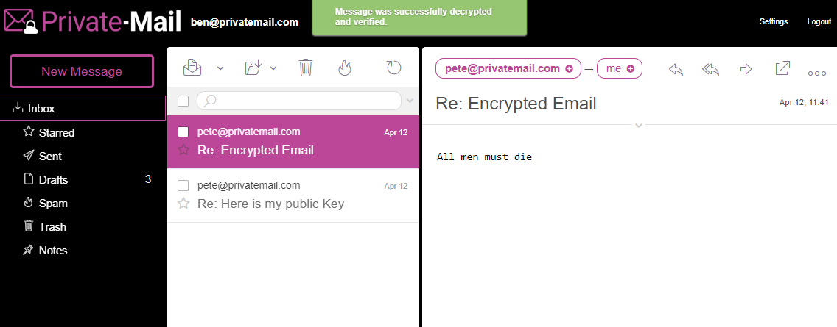Image resolution: width=837 pixels, height=327 pixels.
Task: Forward the open email
Action: (746, 69)
